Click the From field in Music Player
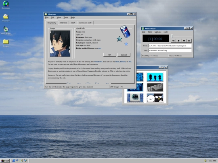The height and width of the screenshot is (163, 218). [170, 45]
